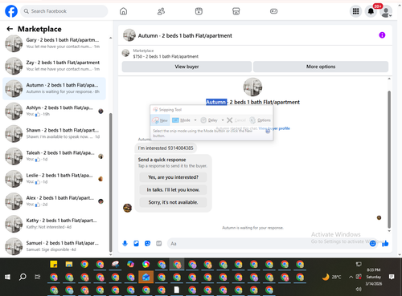Viewport: 402px width, 296px height.
Task: Open the purple conversation info icon
Action: click(x=382, y=35)
